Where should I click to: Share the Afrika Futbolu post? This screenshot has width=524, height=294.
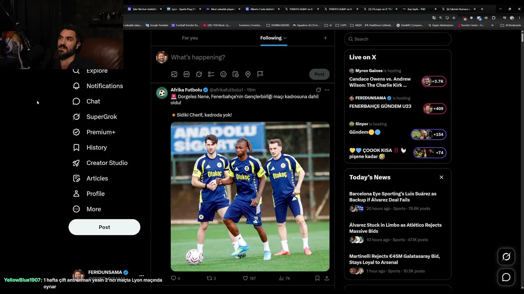(327, 278)
